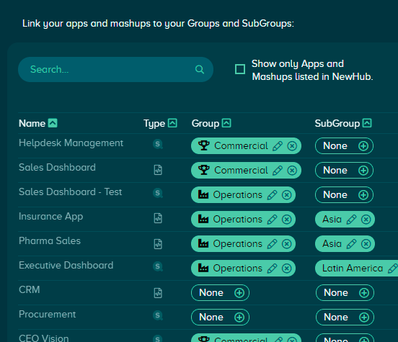The height and width of the screenshot is (342, 398).
Task: Click Name column header label
Action: 32,123
